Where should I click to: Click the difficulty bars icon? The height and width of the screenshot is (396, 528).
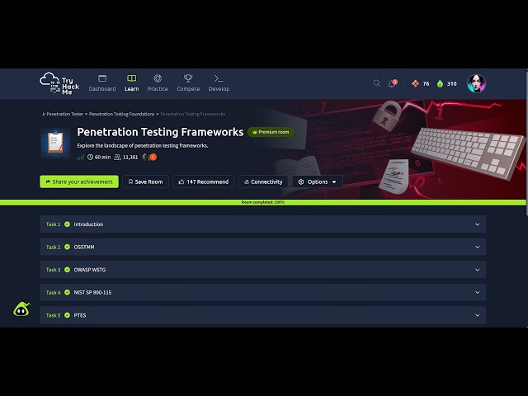(81, 157)
